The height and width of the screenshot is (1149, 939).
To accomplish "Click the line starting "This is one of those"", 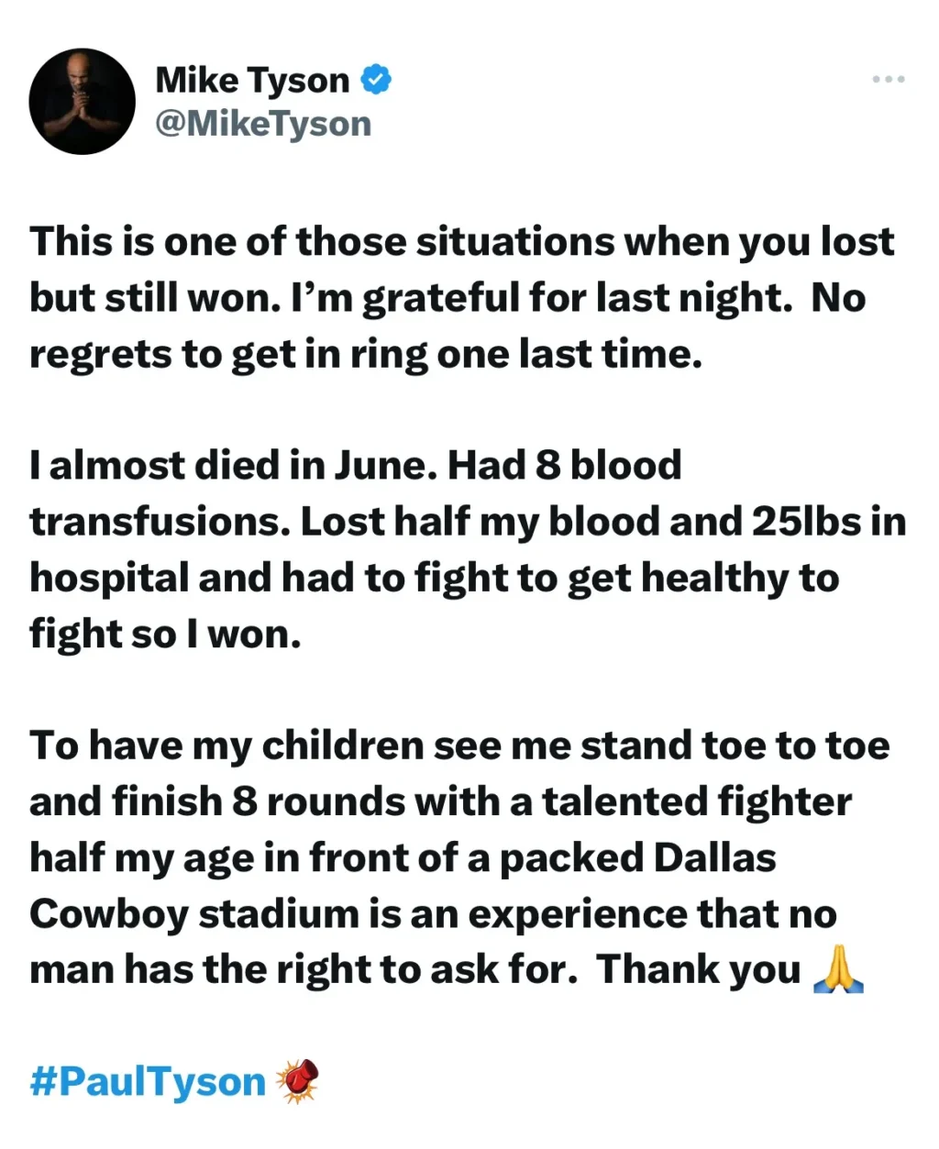I will (x=461, y=242).
